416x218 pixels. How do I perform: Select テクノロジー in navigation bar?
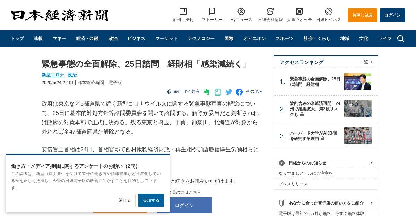[201, 39]
